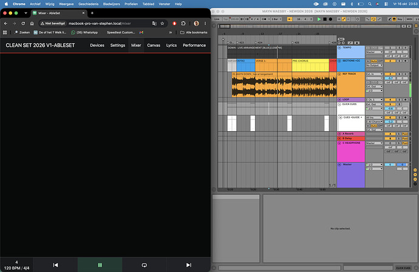Pause playback in the AbleSet transport bar
The height and width of the screenshot is (272, 419).
tap(100, 265)
